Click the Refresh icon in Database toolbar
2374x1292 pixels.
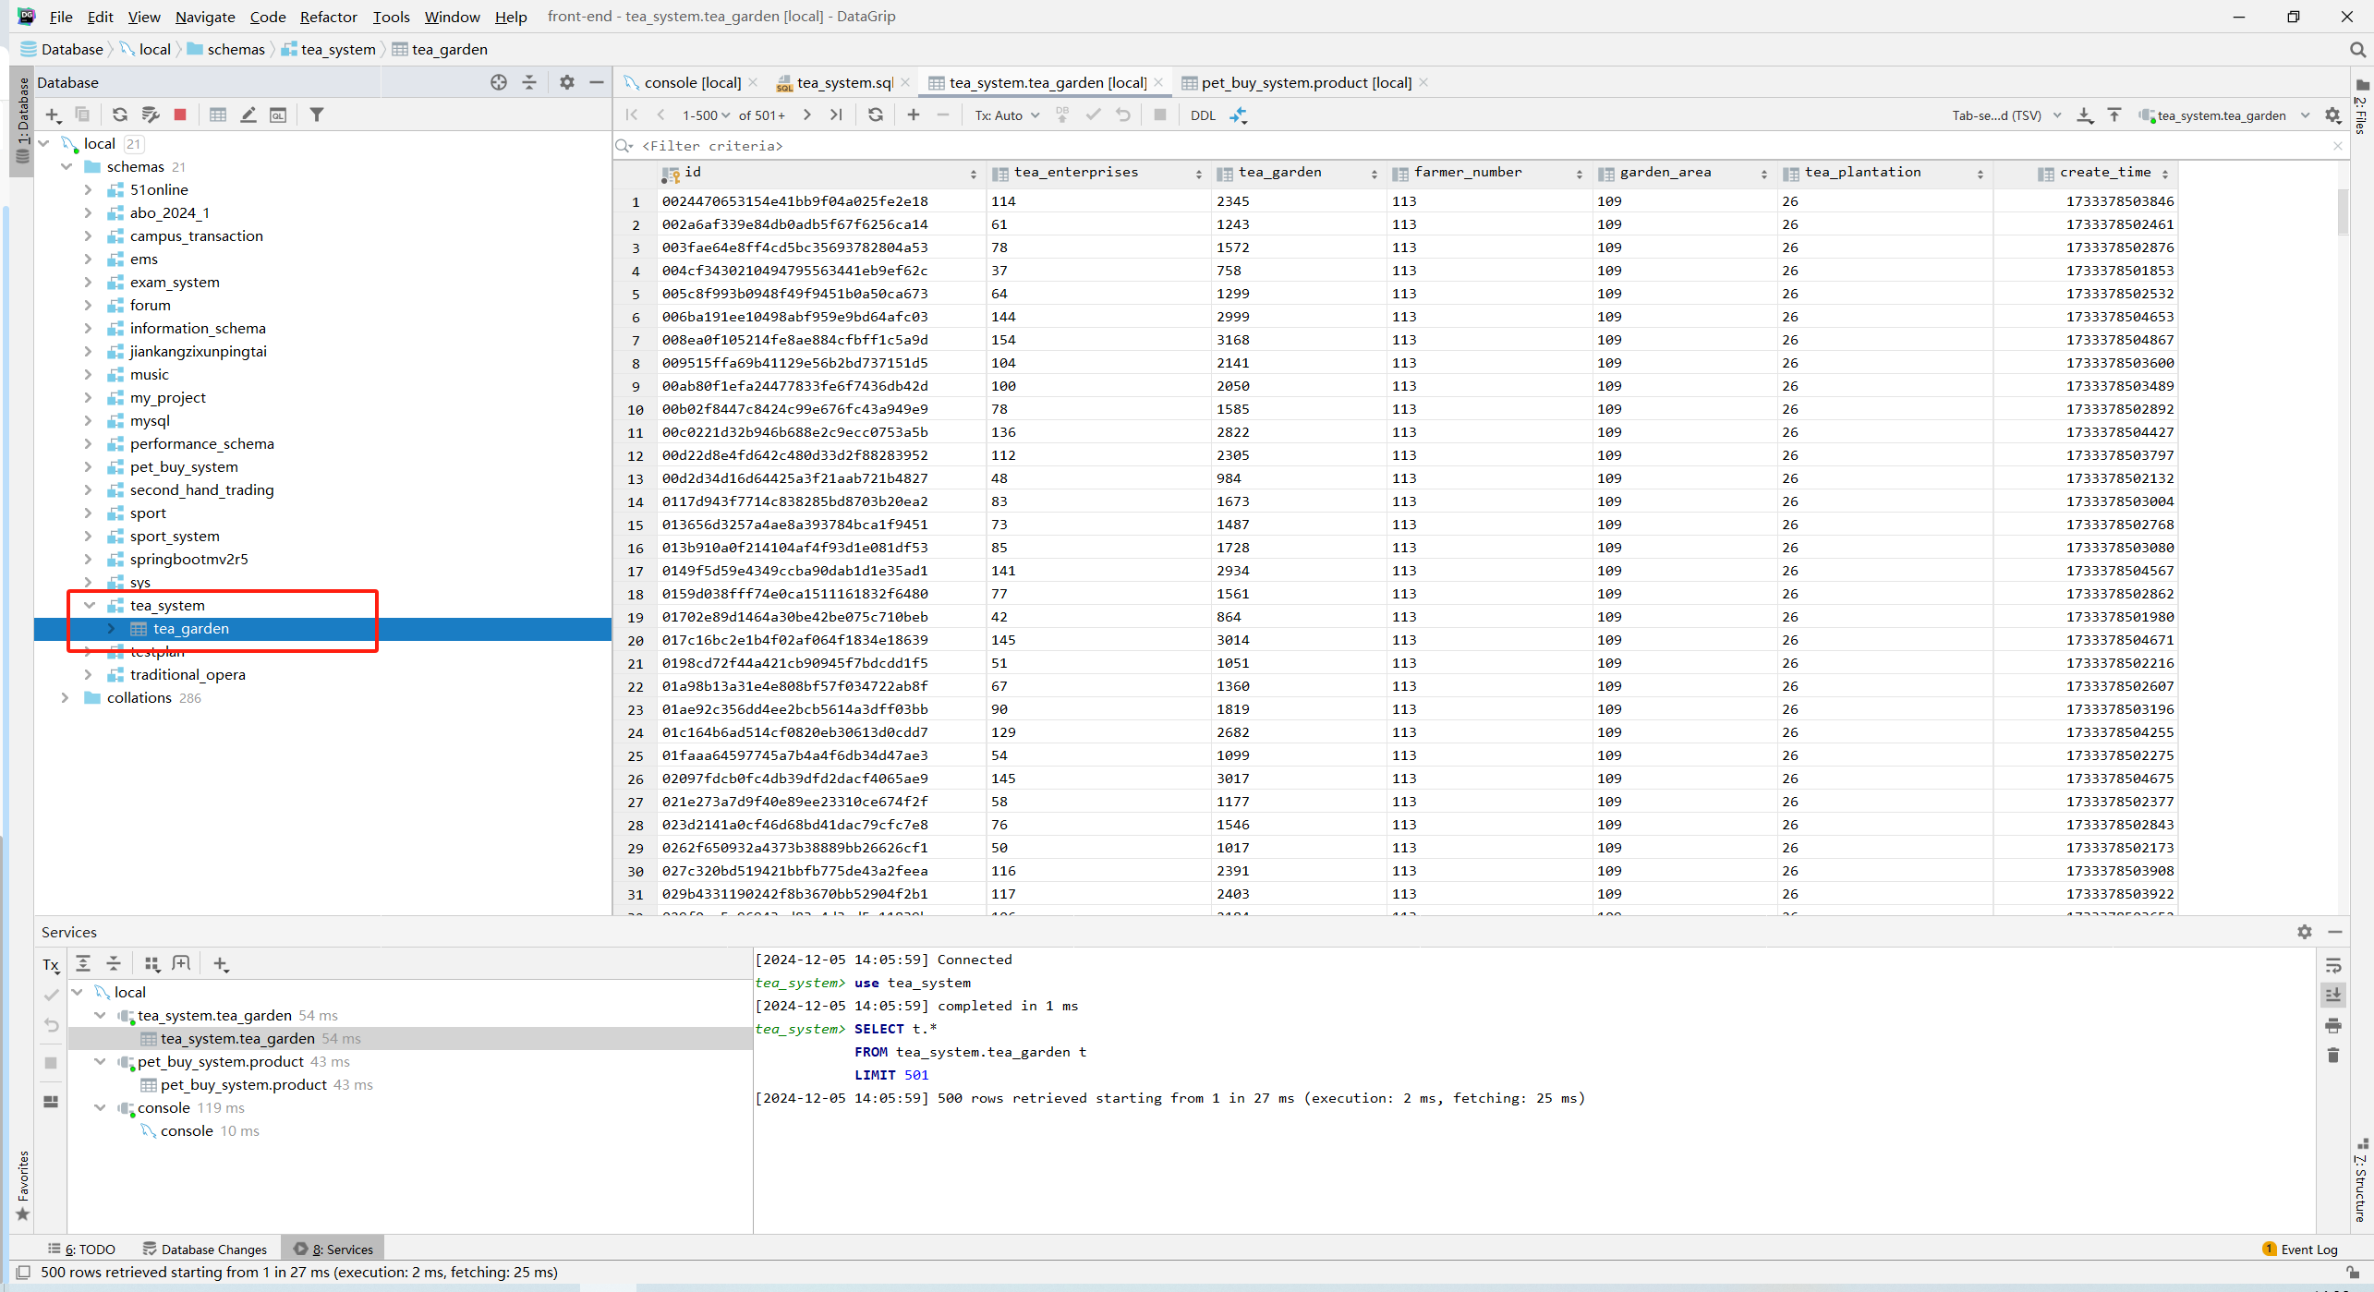pos(120,115)
